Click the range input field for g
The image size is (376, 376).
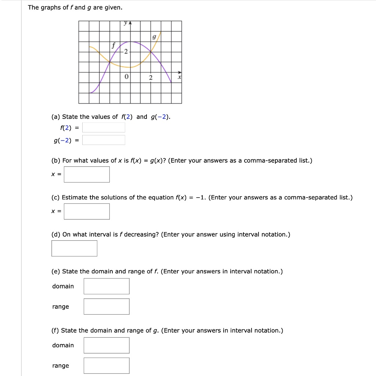tap(106, 365)
